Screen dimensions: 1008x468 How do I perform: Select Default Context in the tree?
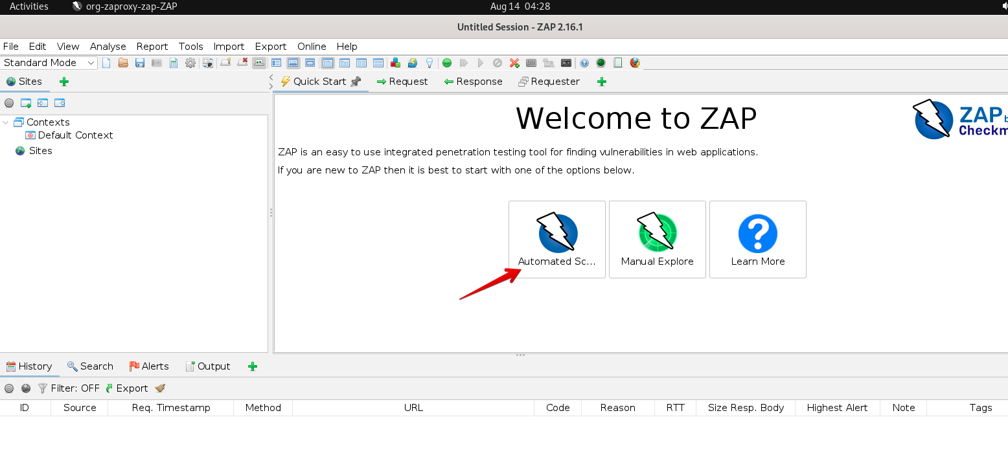(x=75, y=135)
